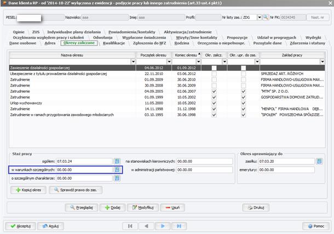Screen dimensions: 334x234
Task: Click Drukuj button
Action: point(256,207)
